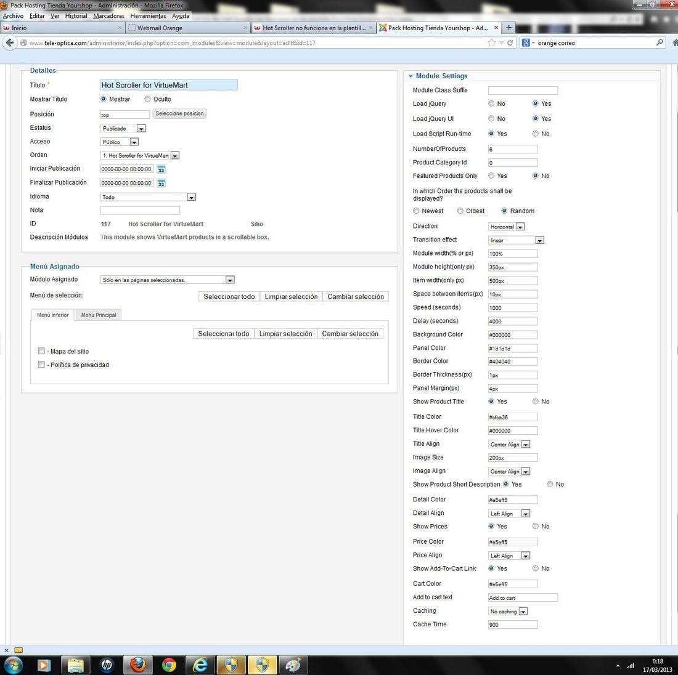Set Load jQuery UI to No

click(491, 118)
